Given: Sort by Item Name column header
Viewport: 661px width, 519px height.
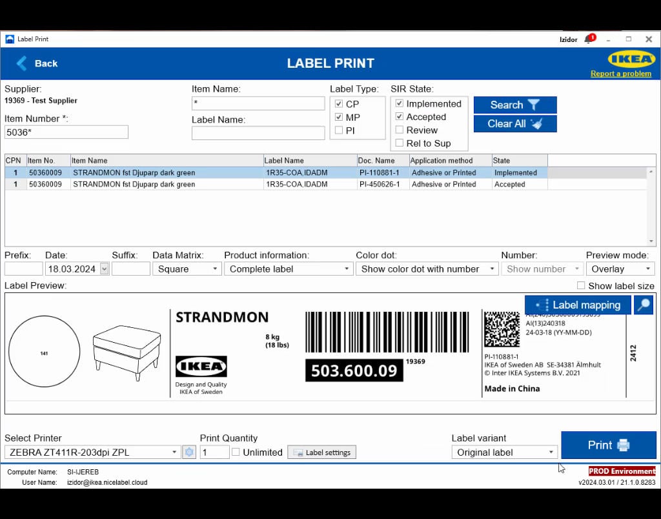Looking at the screenshot, I should click(x=167, y=161).
